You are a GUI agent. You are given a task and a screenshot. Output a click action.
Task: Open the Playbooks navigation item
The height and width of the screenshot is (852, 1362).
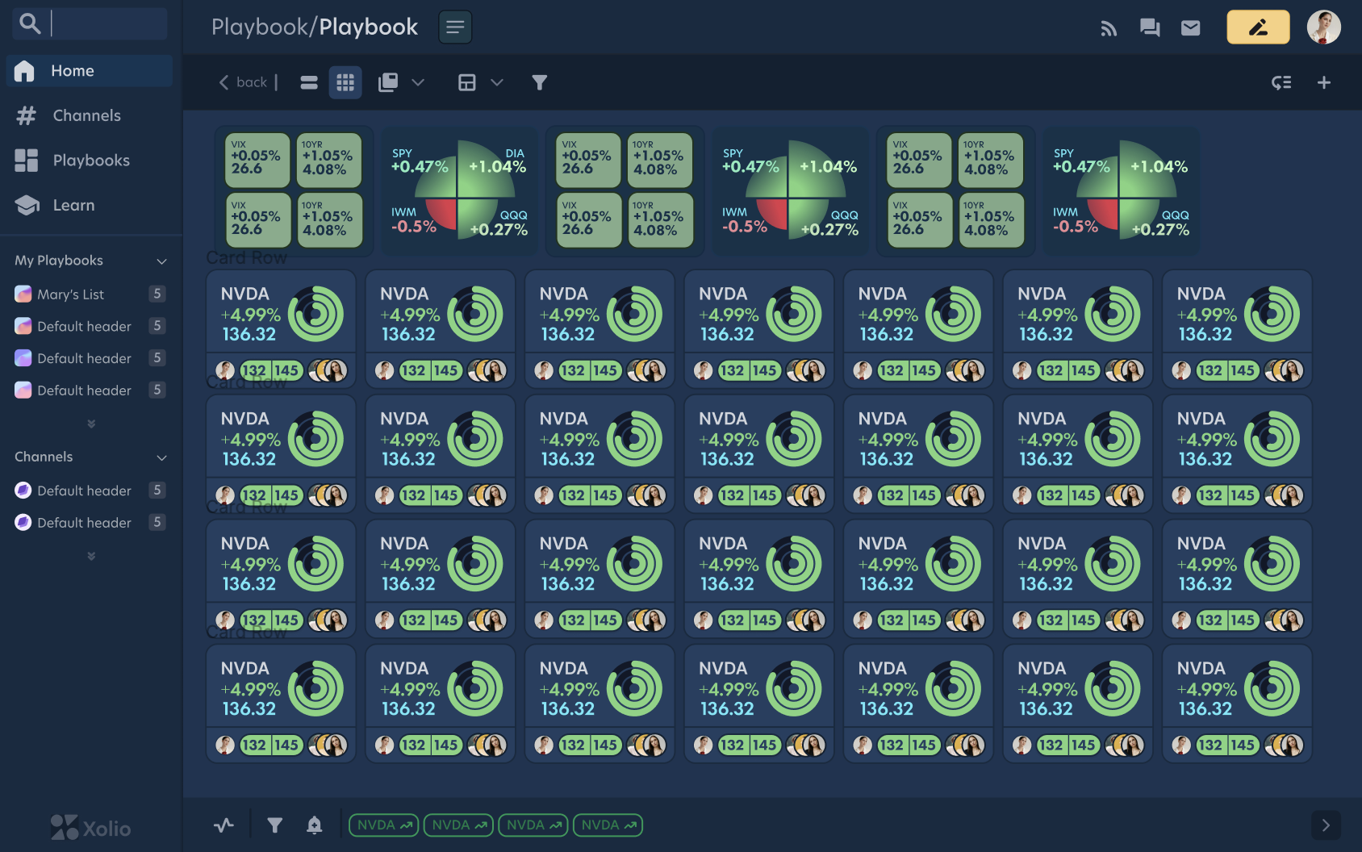tap(90, 161)
